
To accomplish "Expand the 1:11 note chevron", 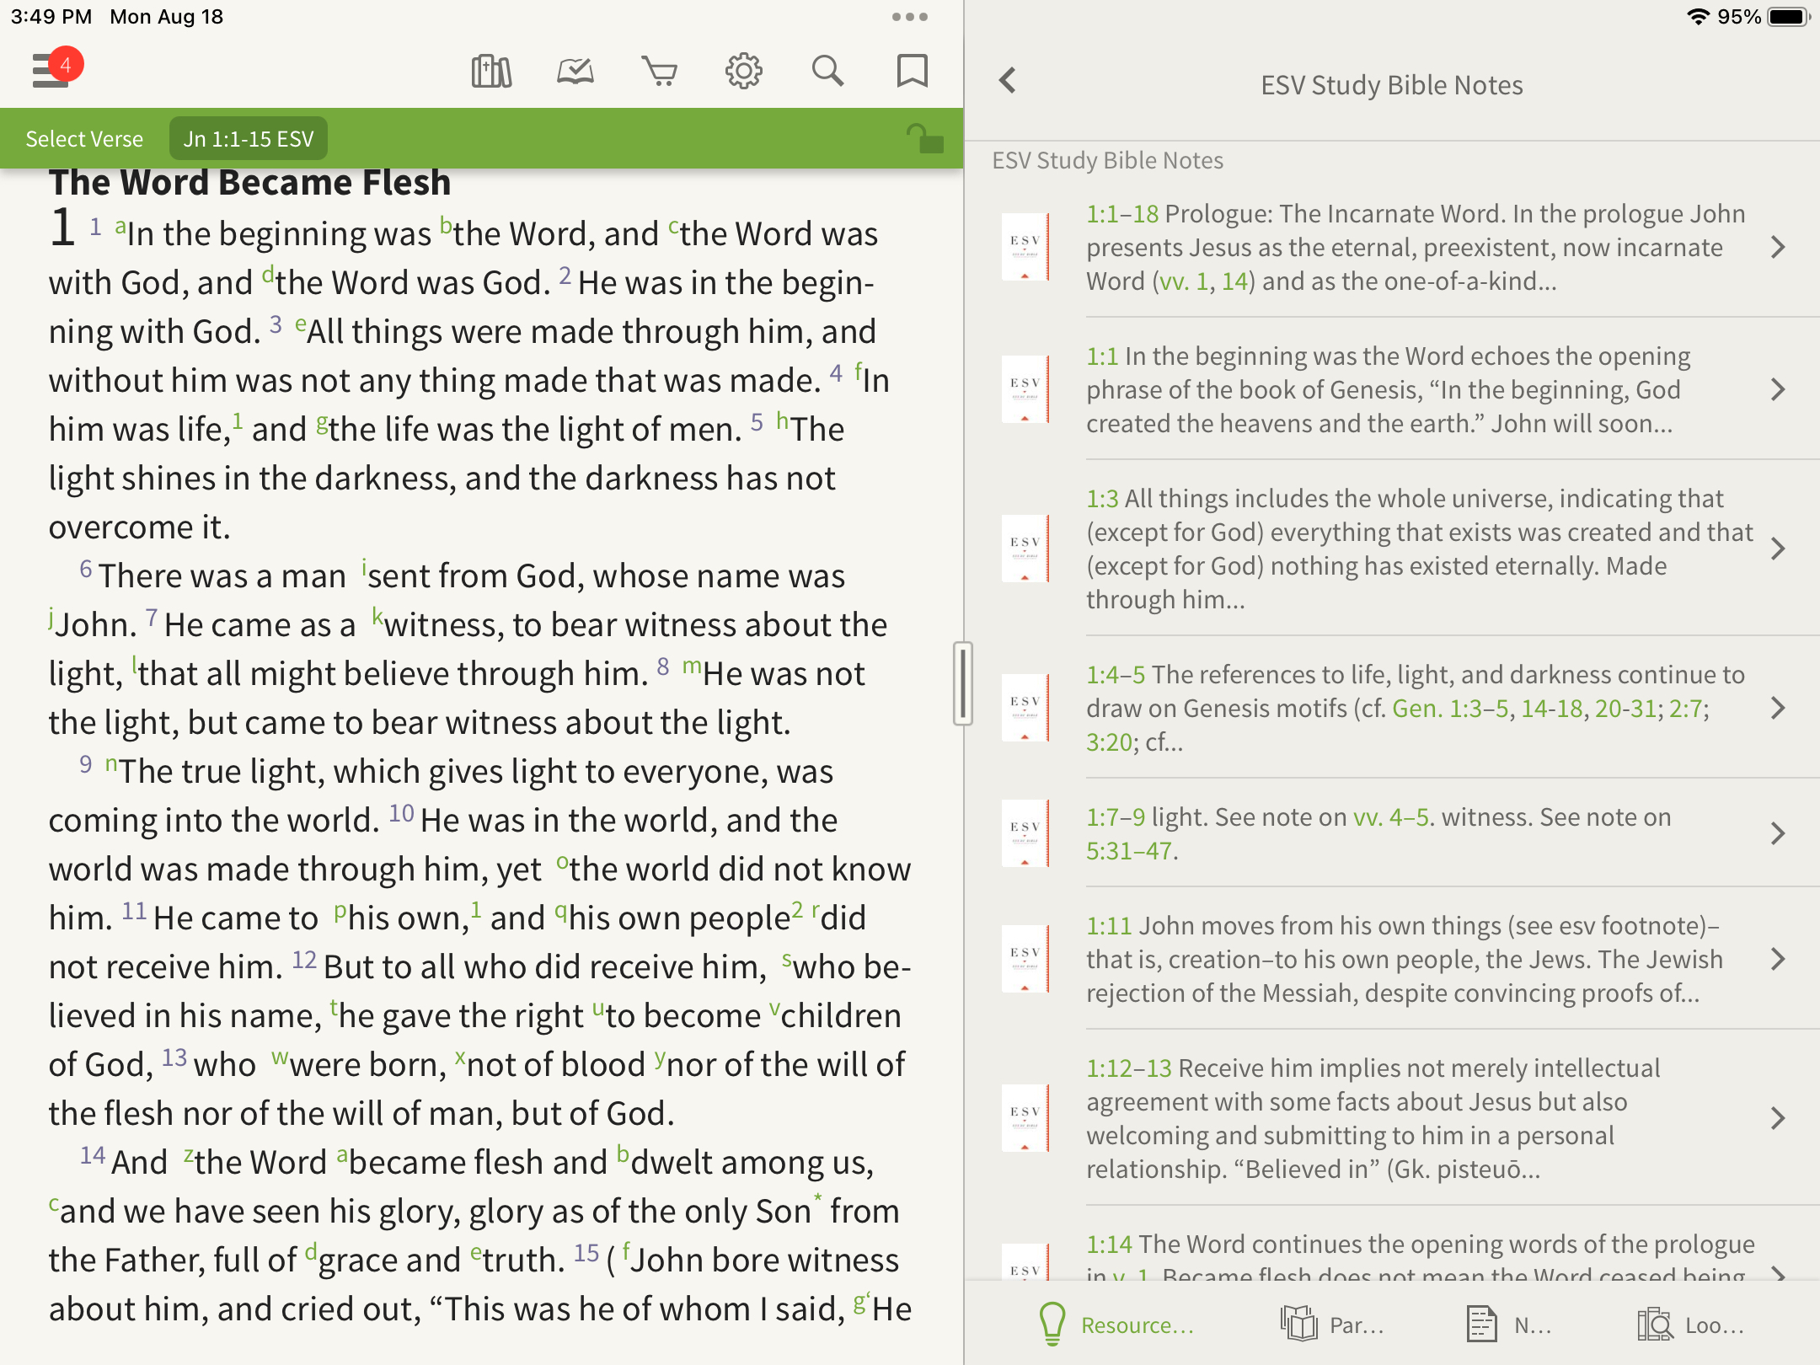I will 1778,959.
